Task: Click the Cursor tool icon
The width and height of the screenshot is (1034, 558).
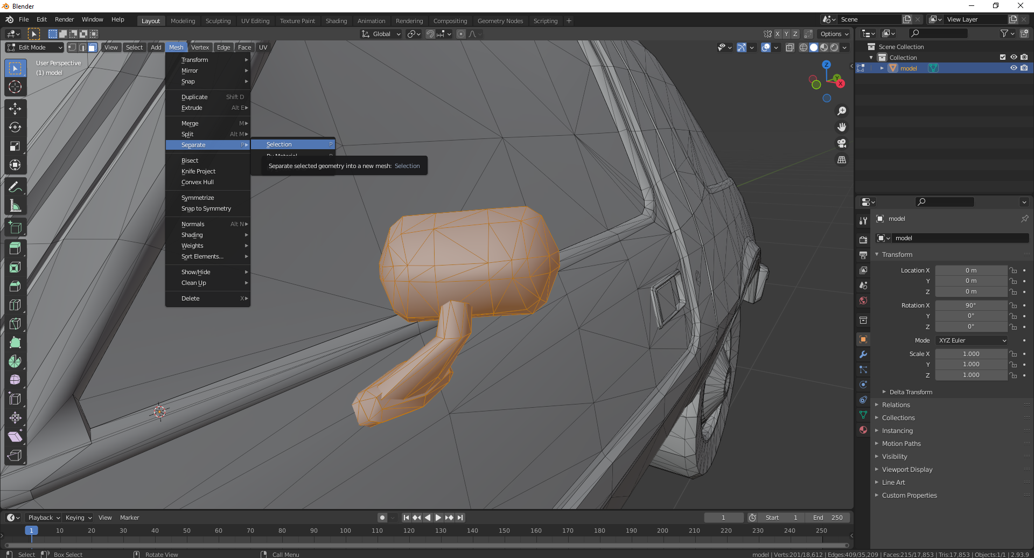Action: 15,87
